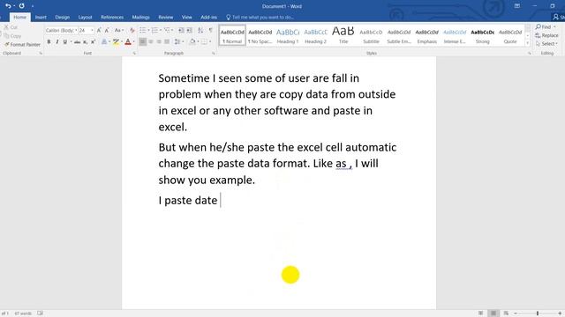Increase the paragraph indent

[x=189, y=31]
